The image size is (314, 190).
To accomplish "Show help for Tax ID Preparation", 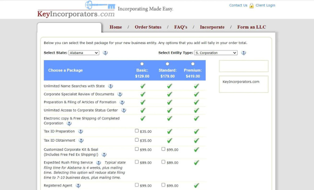I will click(x=81, y=131).
